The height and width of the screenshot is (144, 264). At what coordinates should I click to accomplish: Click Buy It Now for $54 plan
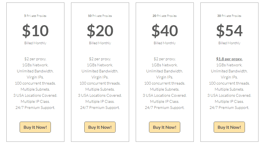coord(229,127)
